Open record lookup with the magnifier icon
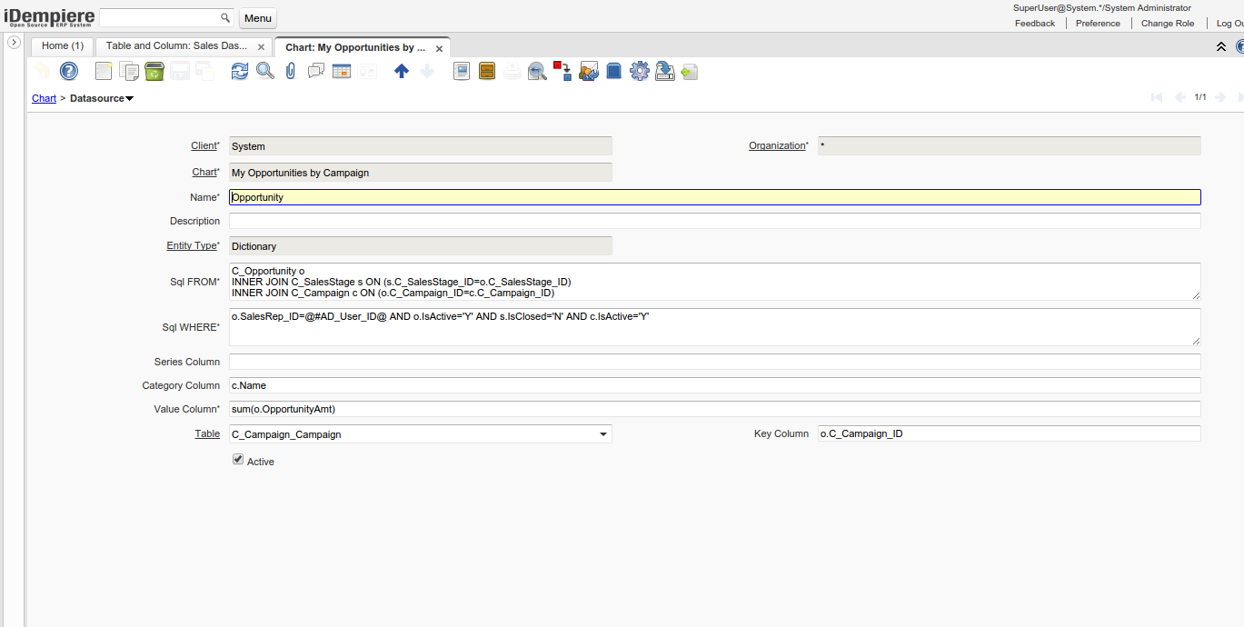 [x=264, y=71]
